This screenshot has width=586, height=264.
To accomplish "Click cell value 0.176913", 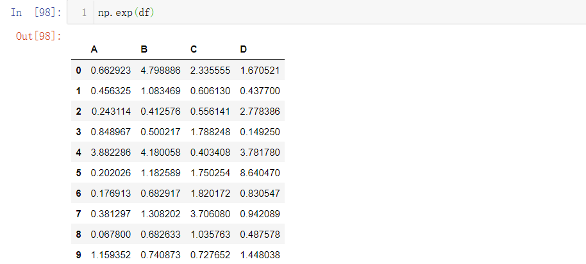I will [111, 194].
